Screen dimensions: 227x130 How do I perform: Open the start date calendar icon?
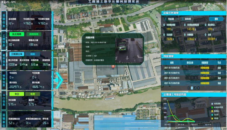tap(166, 19)
